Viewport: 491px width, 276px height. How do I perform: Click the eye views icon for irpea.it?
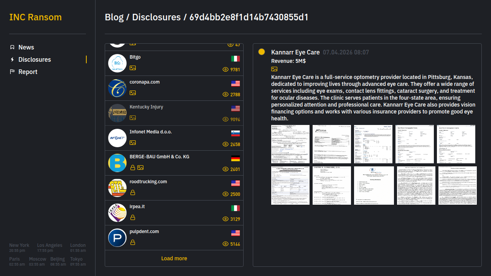(x=226, y=219)
